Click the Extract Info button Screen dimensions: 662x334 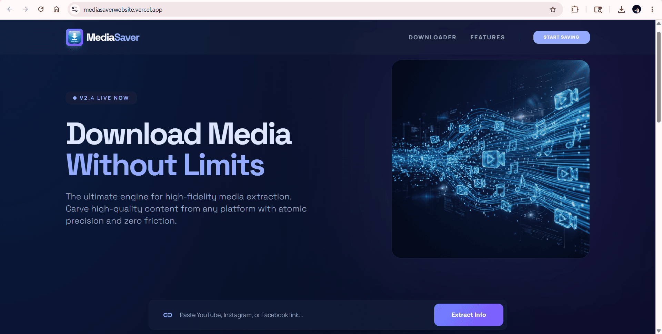(469, 315)
